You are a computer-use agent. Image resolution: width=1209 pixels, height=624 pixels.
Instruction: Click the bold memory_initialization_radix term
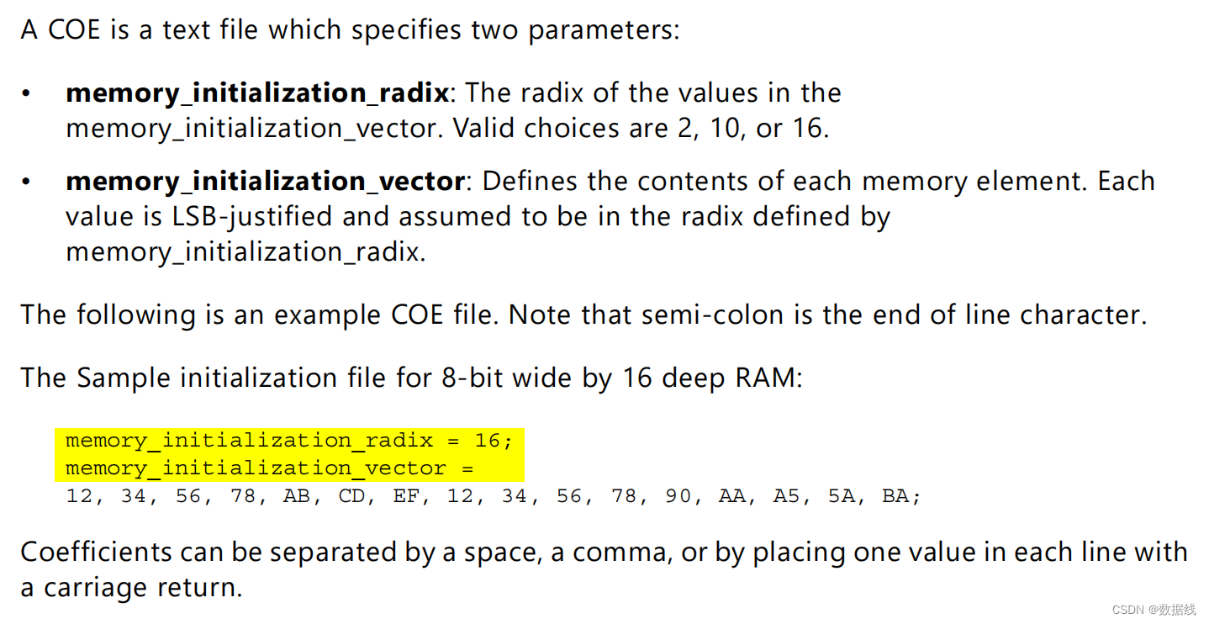point(256,93)
